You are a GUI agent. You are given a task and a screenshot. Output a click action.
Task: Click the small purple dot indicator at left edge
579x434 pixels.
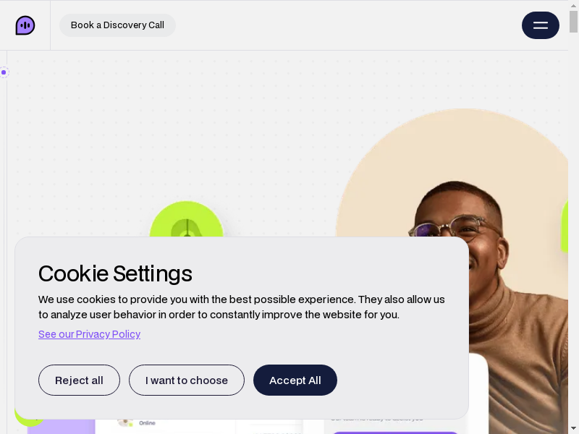coord(4,72)
